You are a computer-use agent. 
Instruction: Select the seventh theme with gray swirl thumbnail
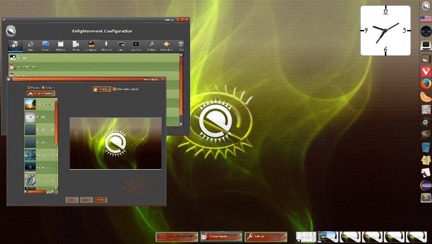click(40, 180)
